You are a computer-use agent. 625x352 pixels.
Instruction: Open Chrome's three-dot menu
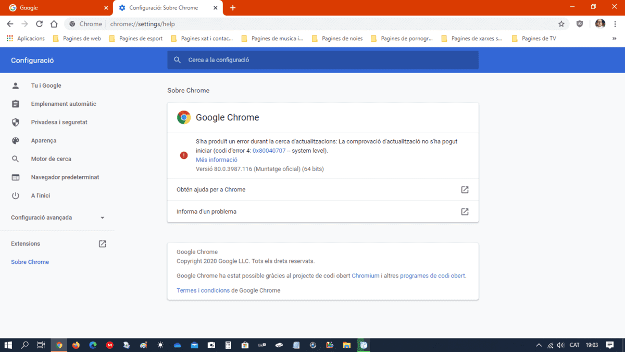coord(615,24)
